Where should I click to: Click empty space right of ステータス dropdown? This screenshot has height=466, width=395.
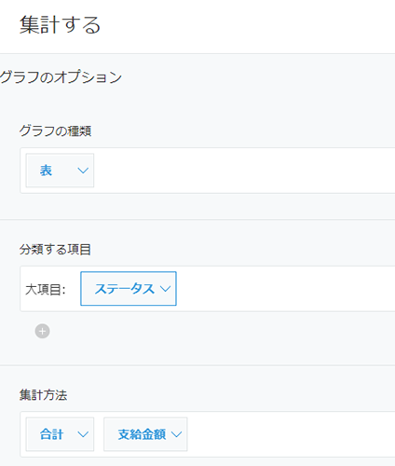click(x=286, y=289)
